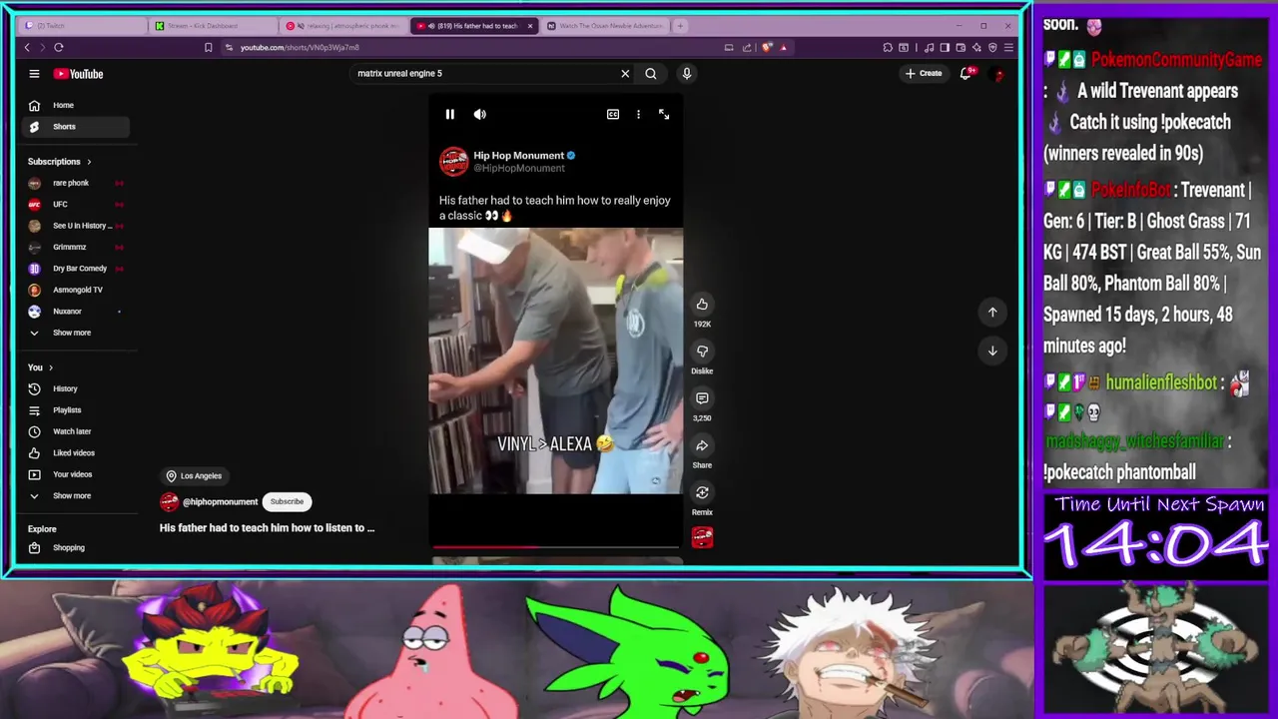Go to the next Short with down arrow
The image size is (1278, 719).
pyautogui.click(x=992, y=351)
